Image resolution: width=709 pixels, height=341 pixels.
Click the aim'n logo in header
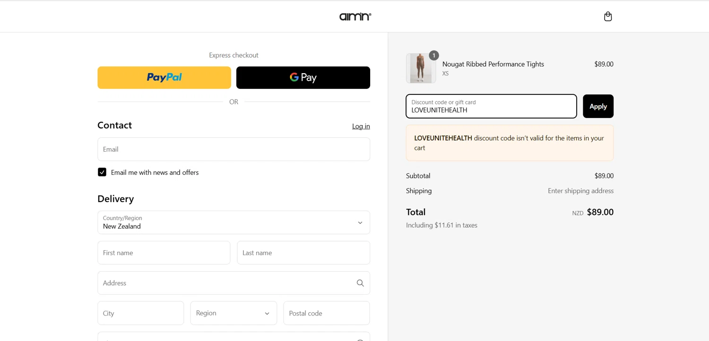point(355,17)
